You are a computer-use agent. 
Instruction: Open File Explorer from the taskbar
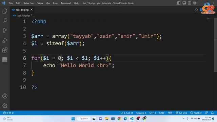107,119
